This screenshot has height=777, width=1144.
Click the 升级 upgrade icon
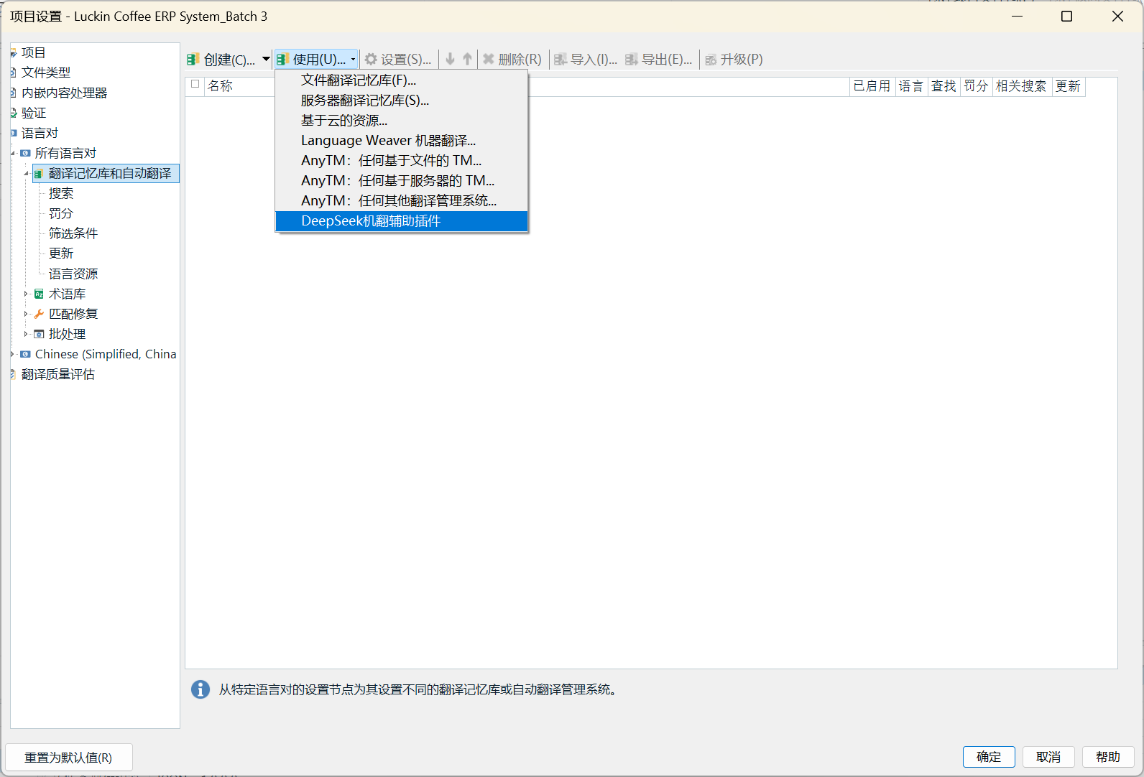tap(711, 60)
